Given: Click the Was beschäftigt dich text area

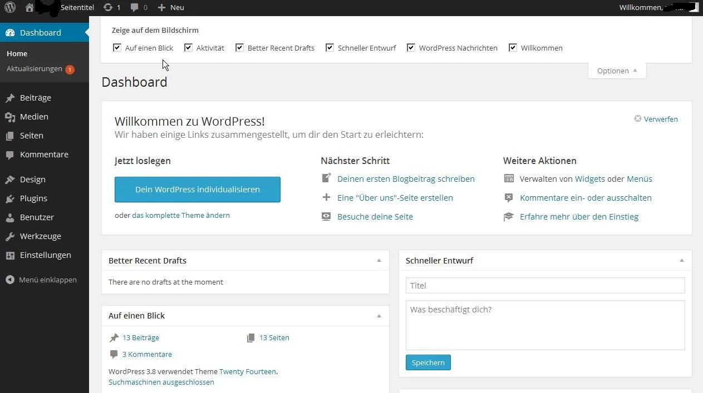Looking at the screenshot, I should click(x=545, y=325).
